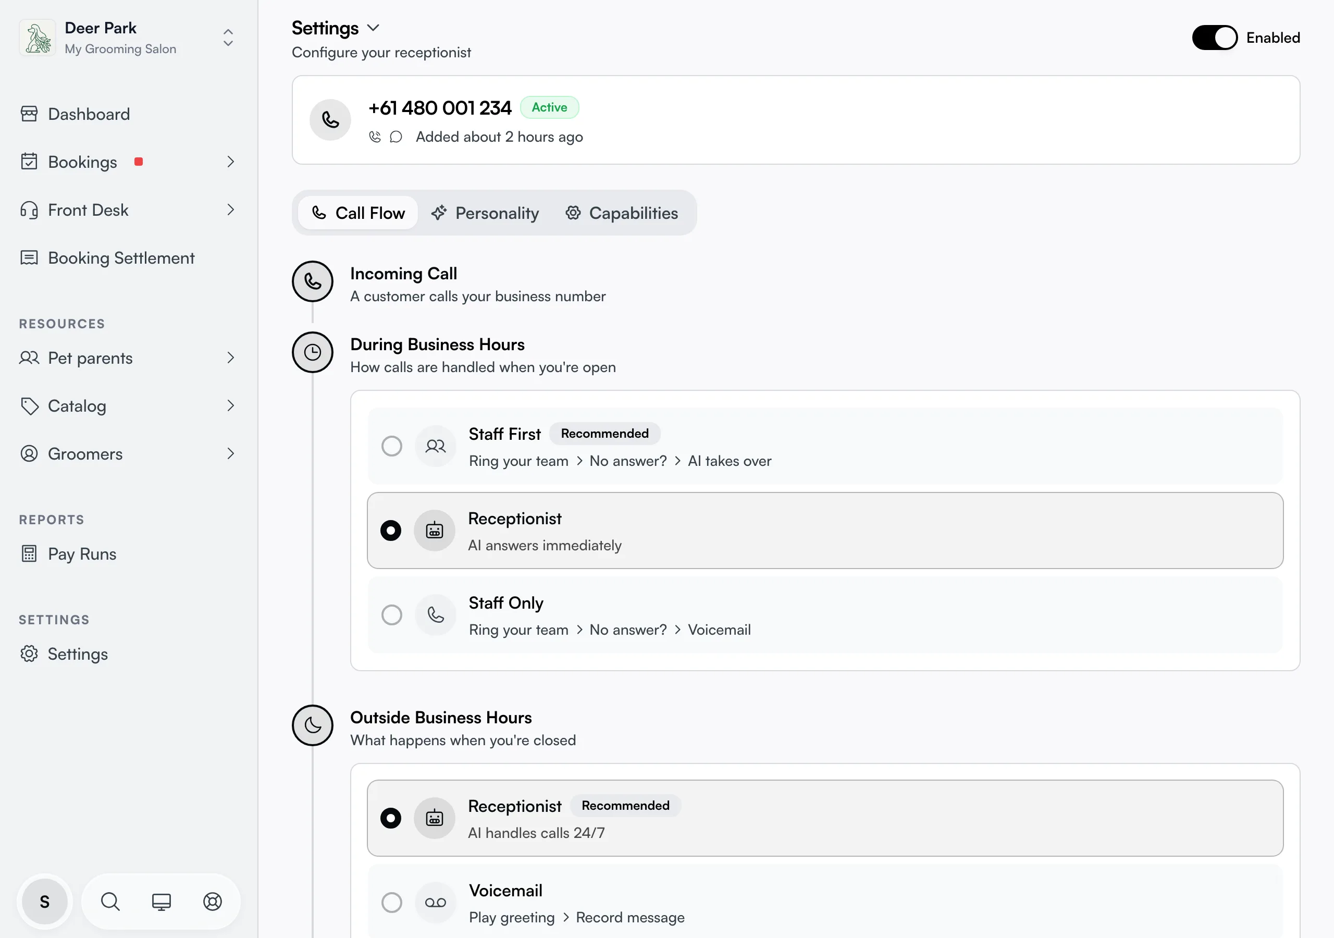
Task: Expand the Catalog chevron
Action: point(231,405)
